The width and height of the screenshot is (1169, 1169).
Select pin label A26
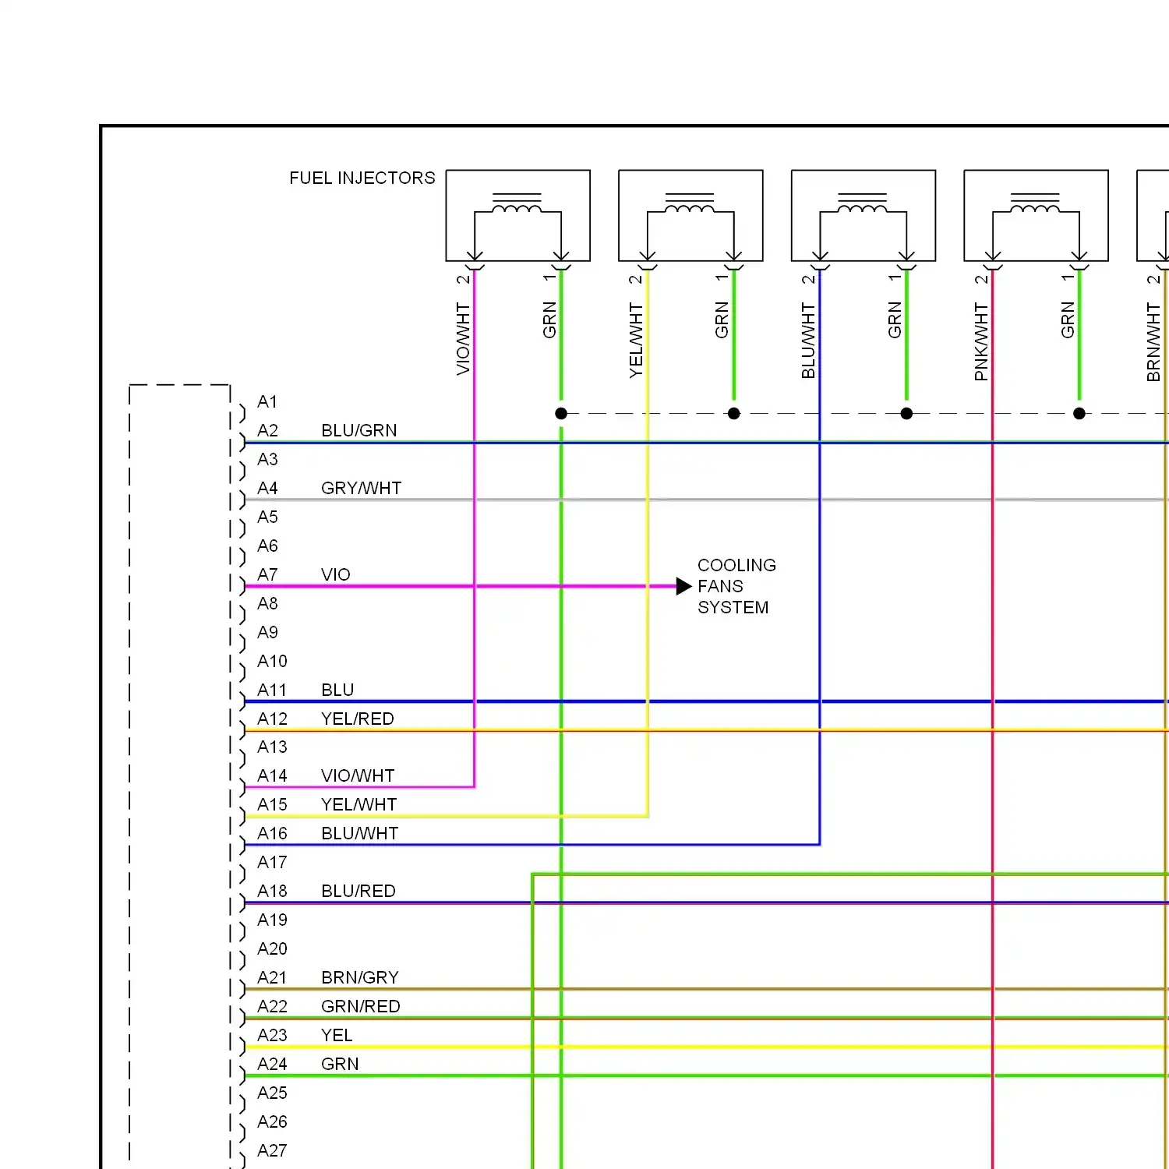pos(272,1122)
